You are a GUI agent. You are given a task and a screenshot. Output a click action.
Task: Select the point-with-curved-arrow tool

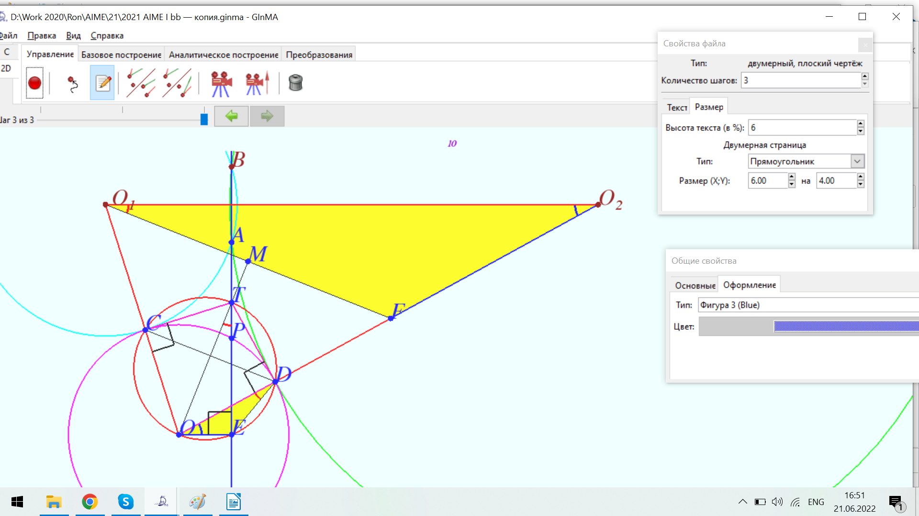tap(72, 84)
